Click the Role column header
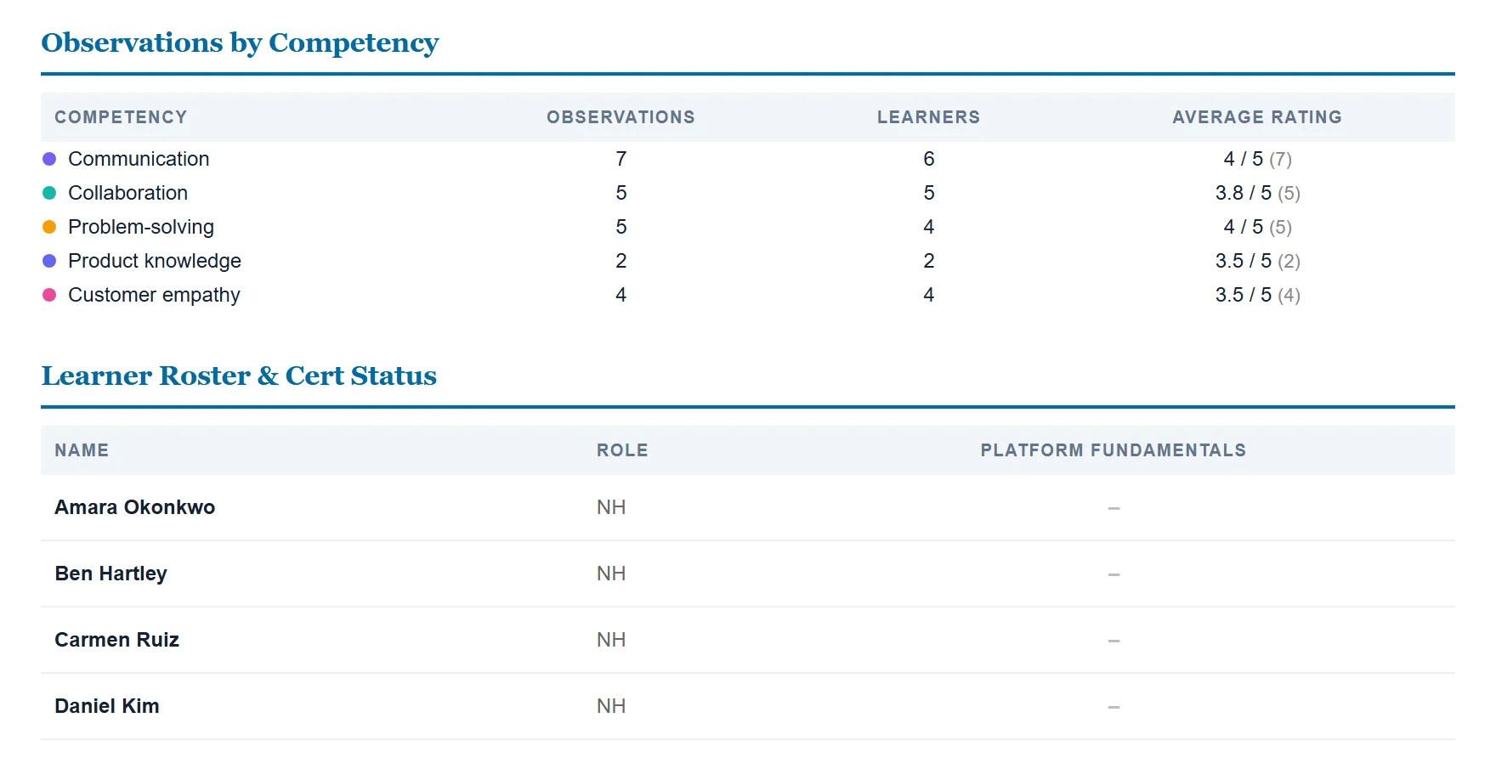Screen dimensions: 1496x763 click(622, 450)
